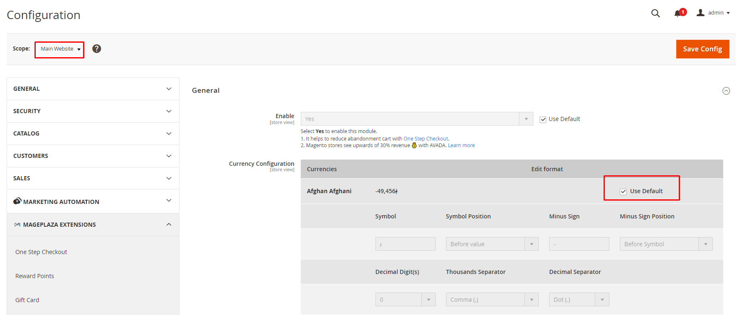Click the Mageplaza Extensions logo icon

[17, 225]
